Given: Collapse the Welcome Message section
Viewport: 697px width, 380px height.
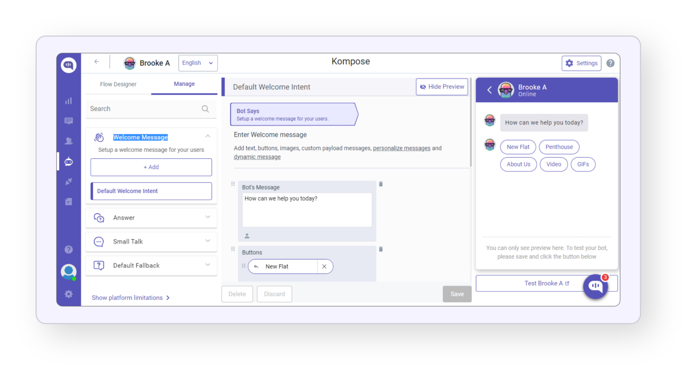Looking at the screenshot, I should pos(208,136).
